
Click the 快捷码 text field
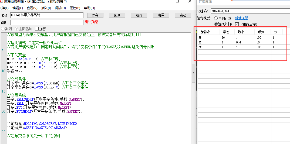(x=250, y=11)
